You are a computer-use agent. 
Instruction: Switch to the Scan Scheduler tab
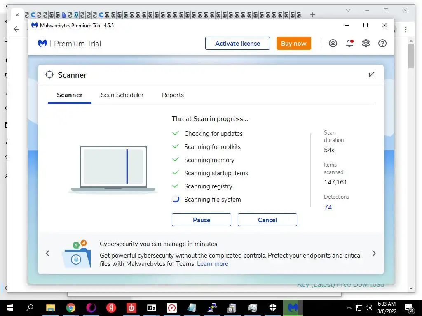coord(122,95)
